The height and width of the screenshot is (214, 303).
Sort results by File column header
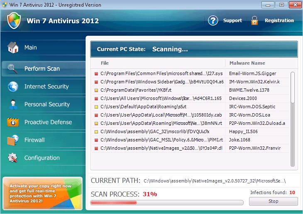(105, 63)
